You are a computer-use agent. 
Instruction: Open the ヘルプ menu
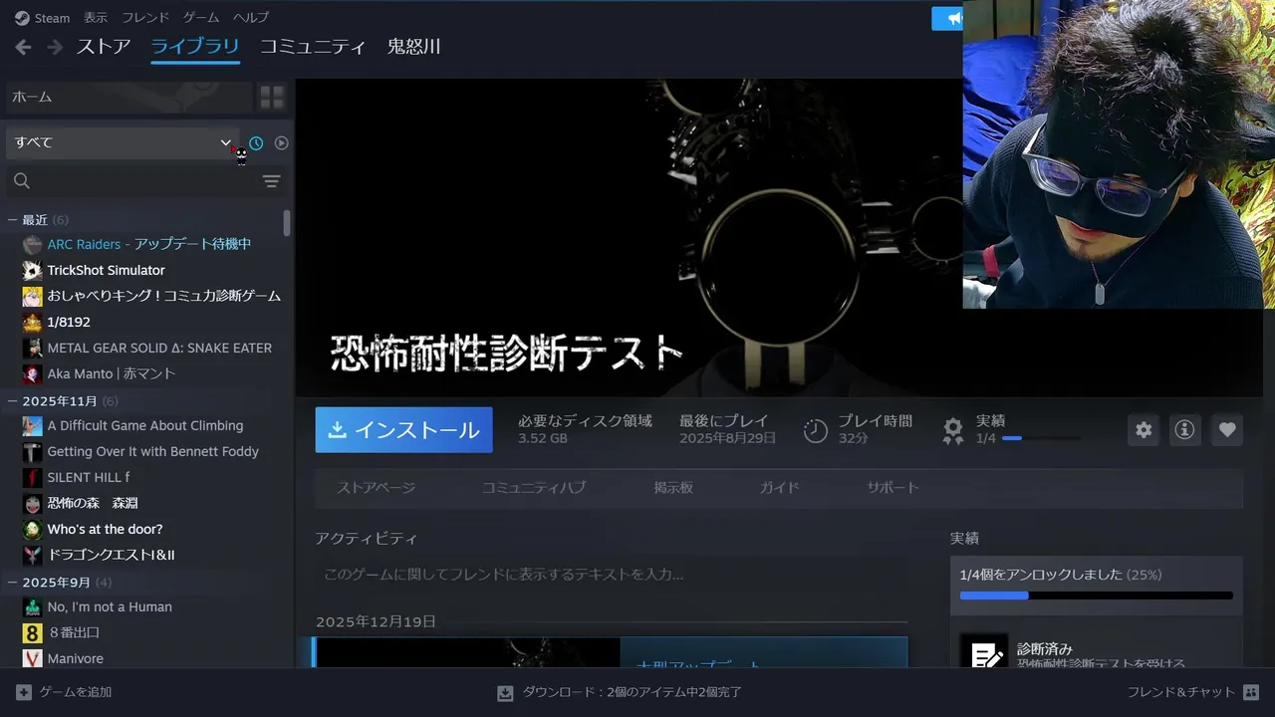(x=251, y=18)
